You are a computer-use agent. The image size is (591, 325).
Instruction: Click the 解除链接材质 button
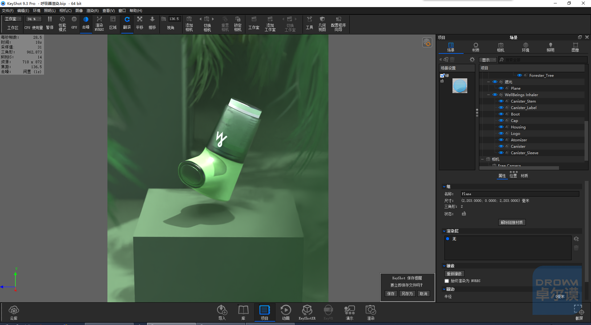[512, 222]
